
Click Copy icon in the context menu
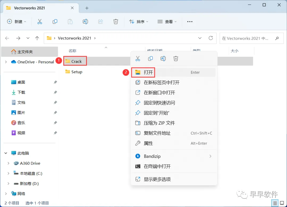[150, 58]
